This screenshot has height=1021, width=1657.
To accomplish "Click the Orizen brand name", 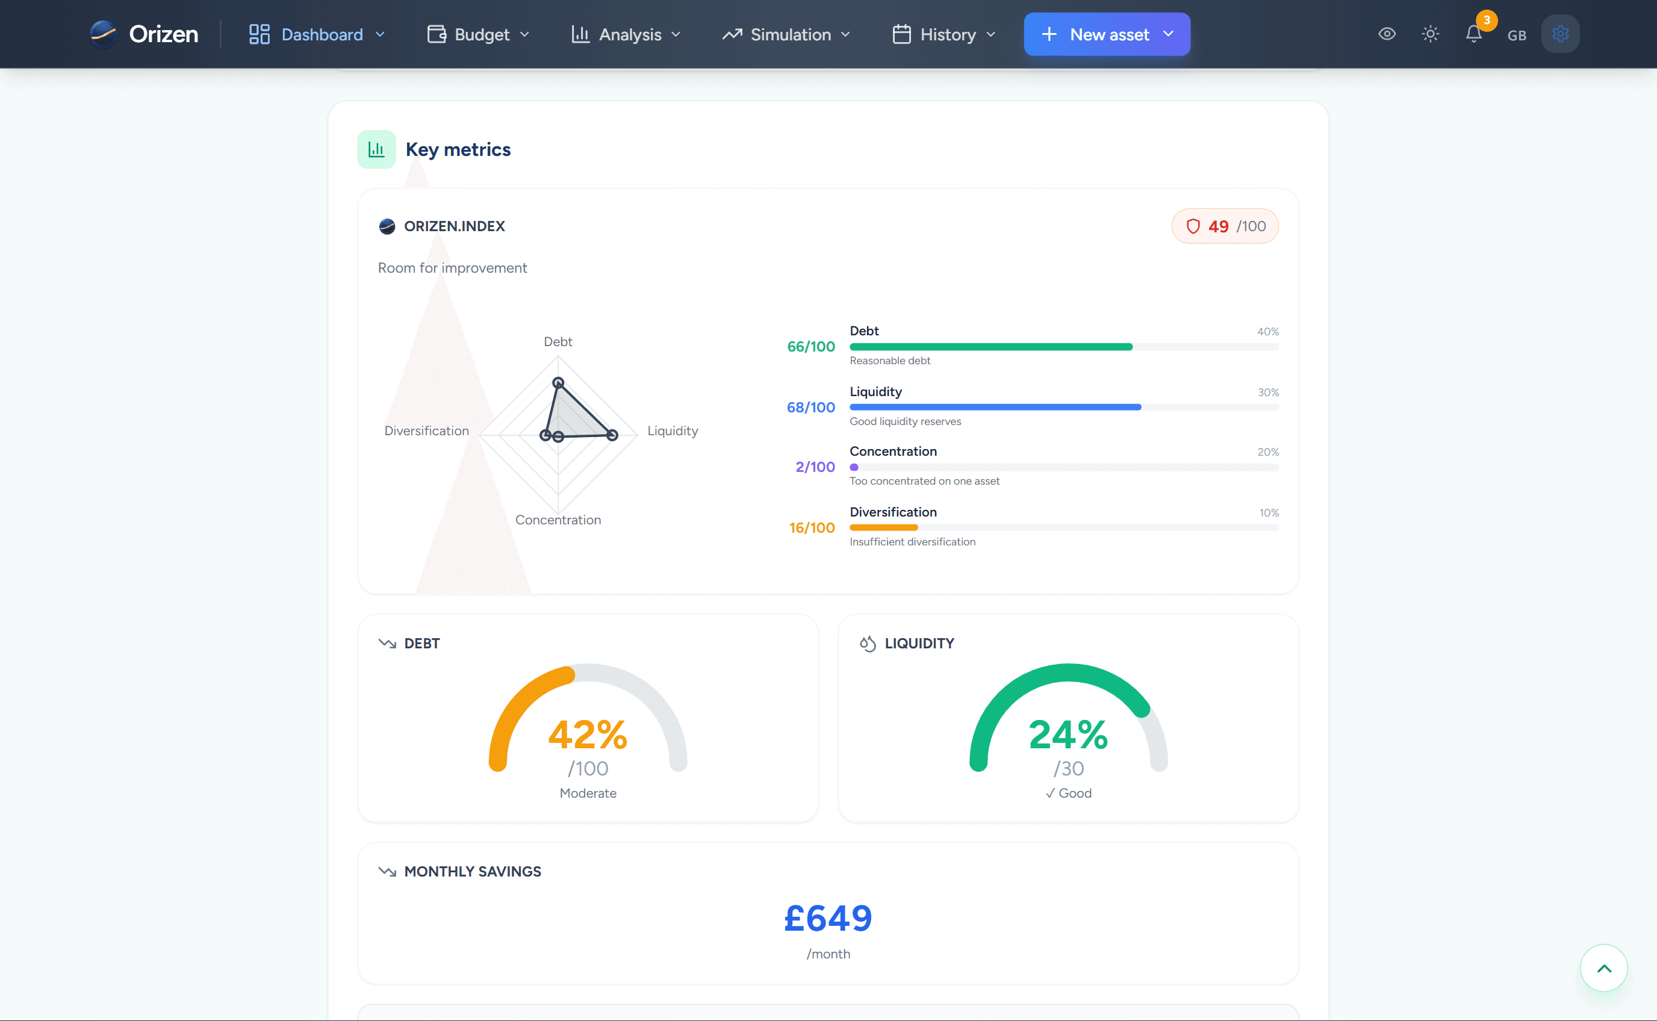I will pyautogui.click(x=163, y=34).
